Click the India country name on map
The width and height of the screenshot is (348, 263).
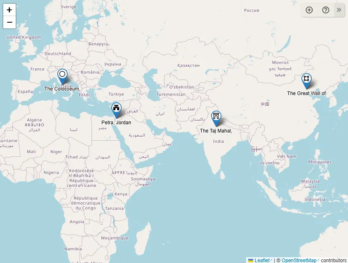coord(219,141)
